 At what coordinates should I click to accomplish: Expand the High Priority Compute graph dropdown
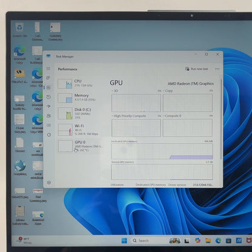128,116
